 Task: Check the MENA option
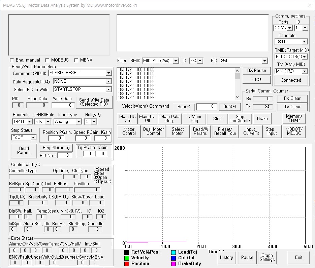click(x=76, y=60)
